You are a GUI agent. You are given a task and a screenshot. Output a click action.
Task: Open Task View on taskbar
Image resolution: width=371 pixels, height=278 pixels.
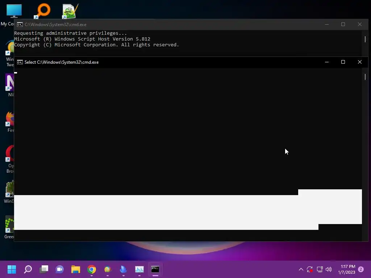(44, 269)
